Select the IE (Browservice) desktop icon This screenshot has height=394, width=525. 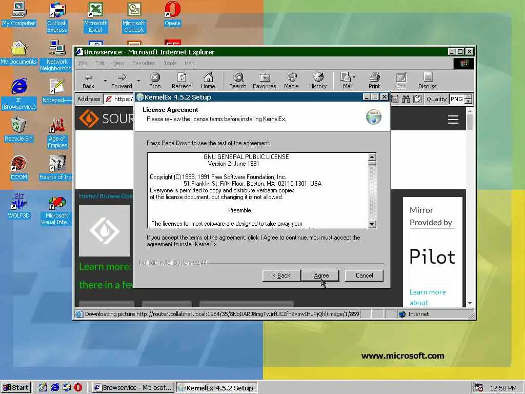[19, 94]
